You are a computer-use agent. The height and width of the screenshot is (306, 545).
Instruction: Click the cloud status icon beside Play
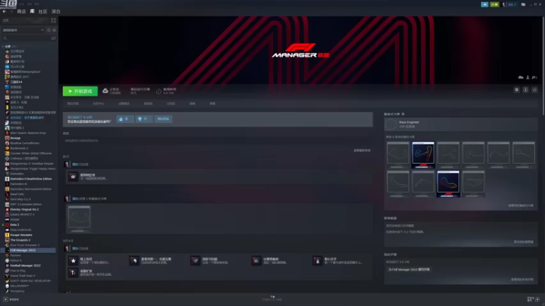tap(106, 91)
